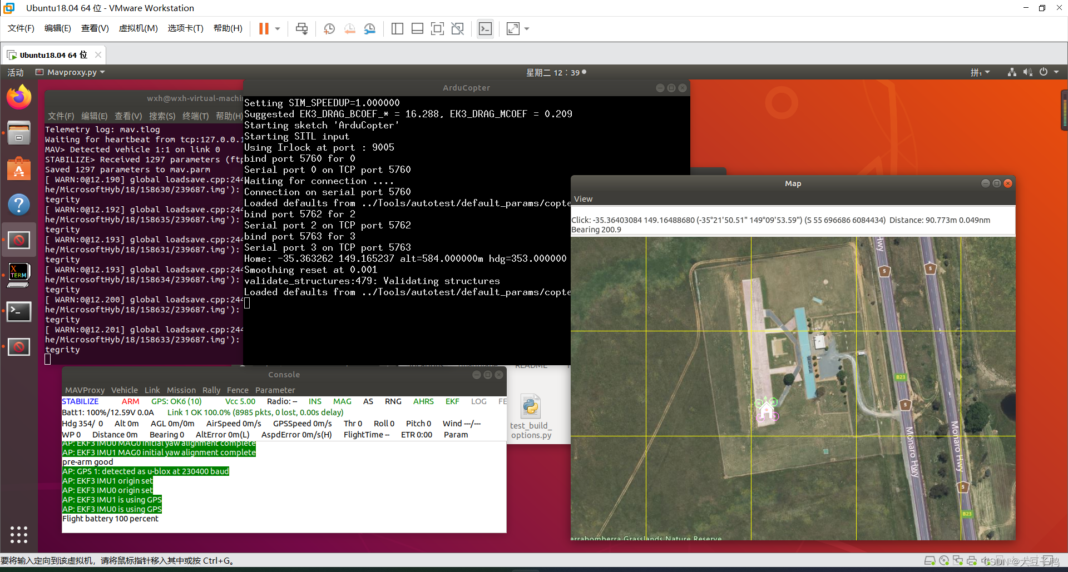The width and height of the screenshot is (1068, 572).
Task: Open 搜索(S) menu in the terminal window
Action: tap(162, 116)
